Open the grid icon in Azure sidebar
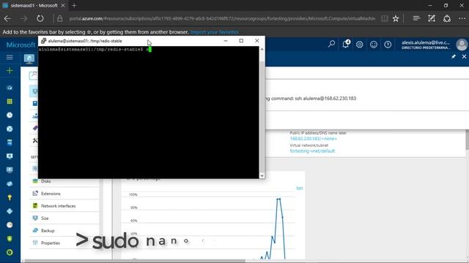This screenshot has height=263, width=469. tap(10, 102)
